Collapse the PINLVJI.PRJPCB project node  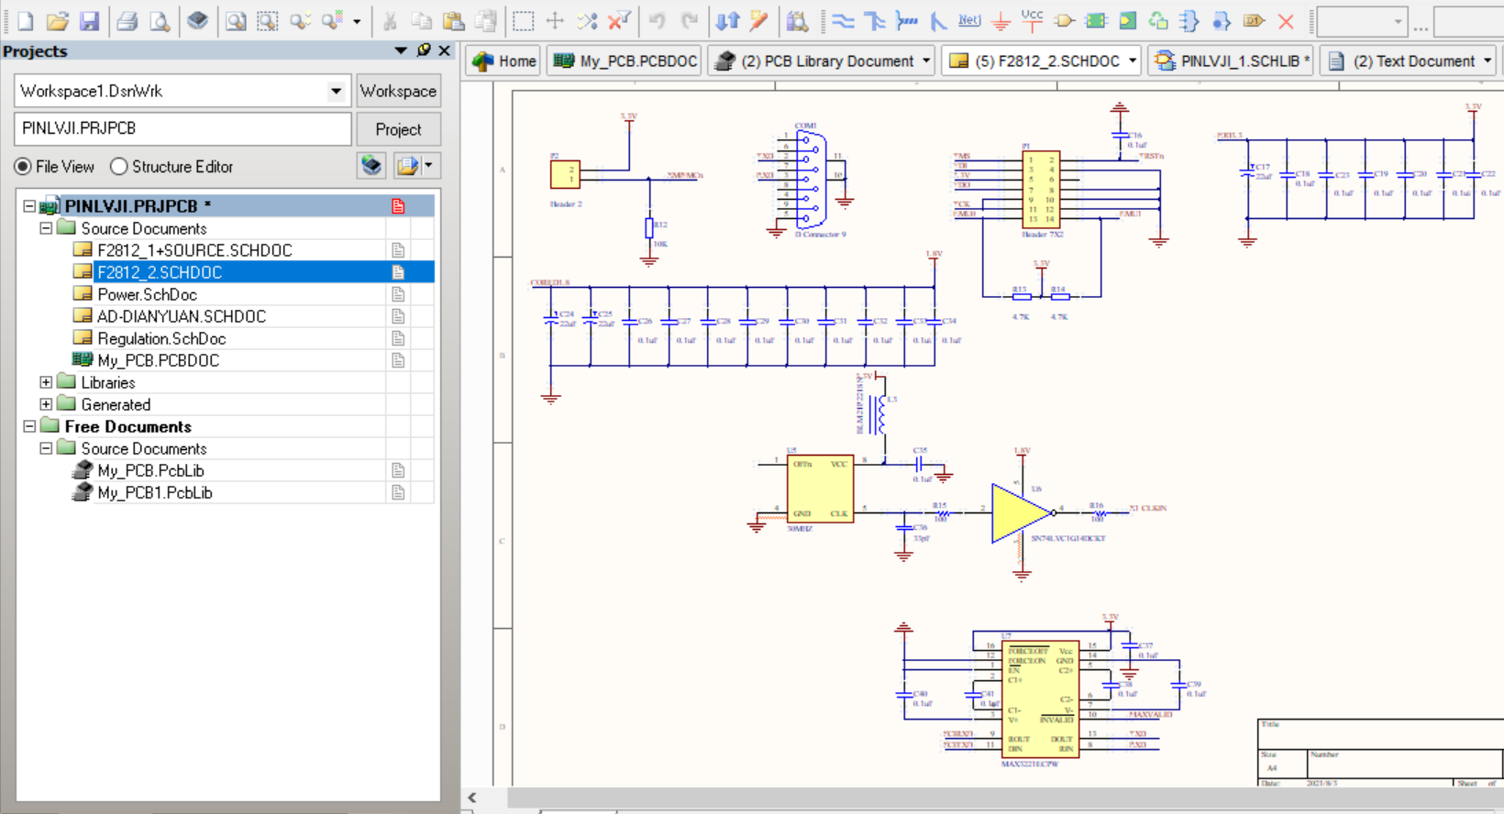click(x=29, y=206)
